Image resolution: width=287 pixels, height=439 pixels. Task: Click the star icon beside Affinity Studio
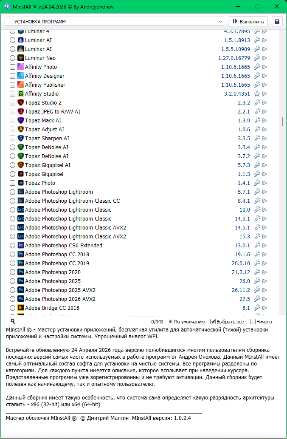[257, 94]
